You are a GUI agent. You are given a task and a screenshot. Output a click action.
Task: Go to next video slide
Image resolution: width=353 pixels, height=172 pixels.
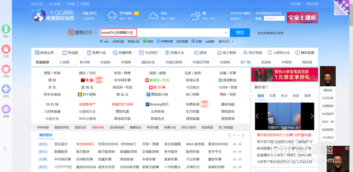tap(312, 116)
